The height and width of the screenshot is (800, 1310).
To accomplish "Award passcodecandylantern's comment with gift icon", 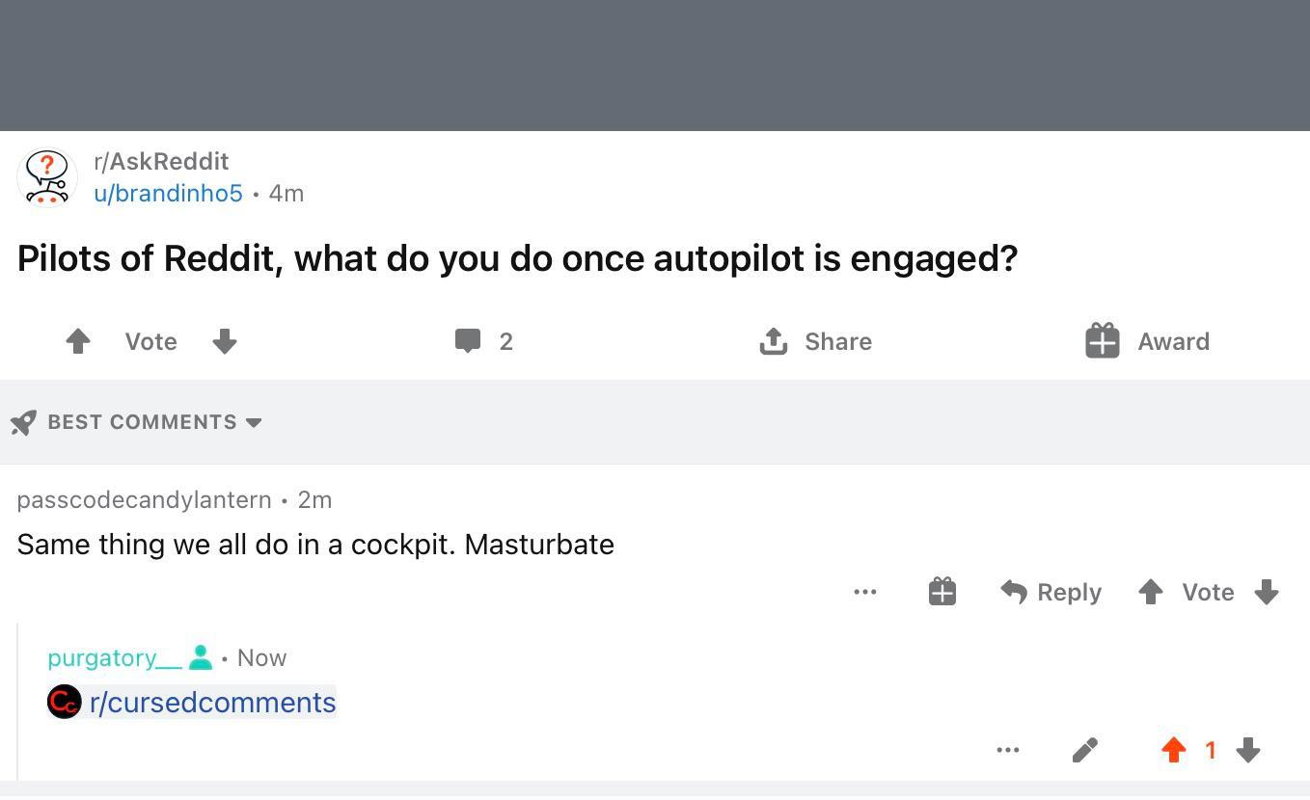I will point(942,592).
